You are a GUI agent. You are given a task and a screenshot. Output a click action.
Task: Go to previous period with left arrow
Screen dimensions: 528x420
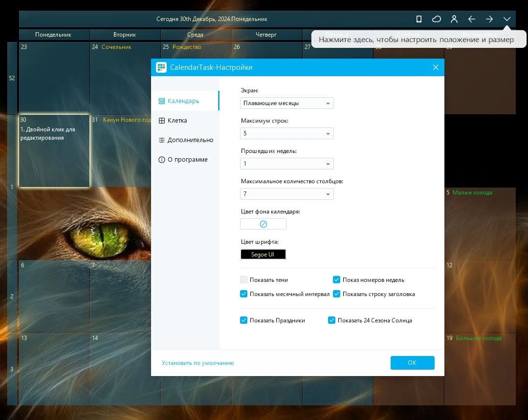pos(471,19)
